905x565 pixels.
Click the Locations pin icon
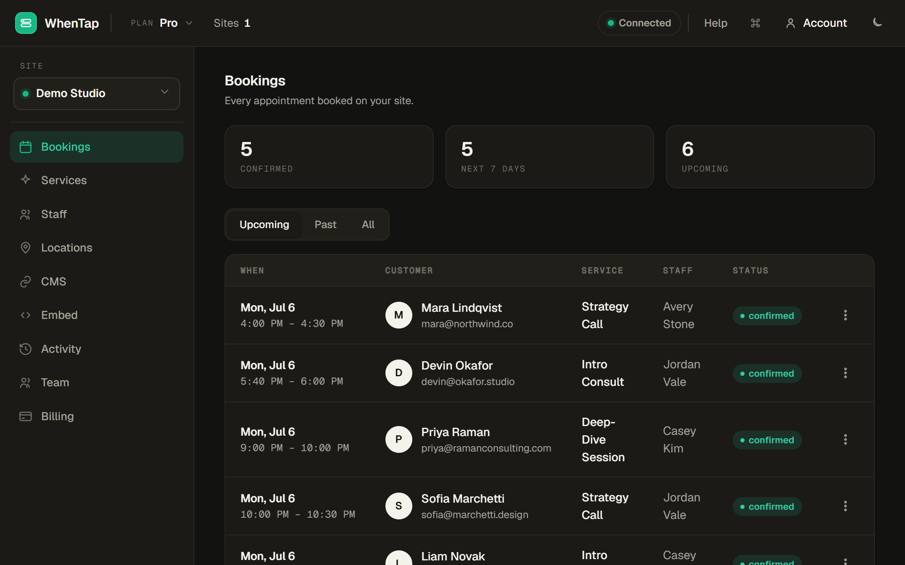coord(26,248)
